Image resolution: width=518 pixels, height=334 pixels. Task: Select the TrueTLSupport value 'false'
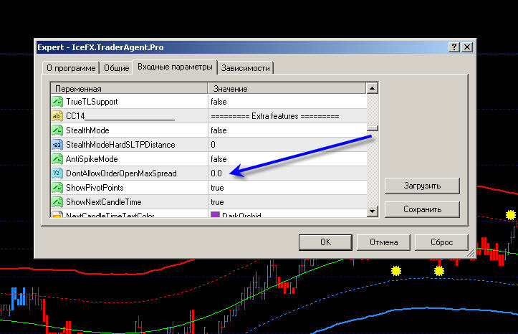[219, 102]
